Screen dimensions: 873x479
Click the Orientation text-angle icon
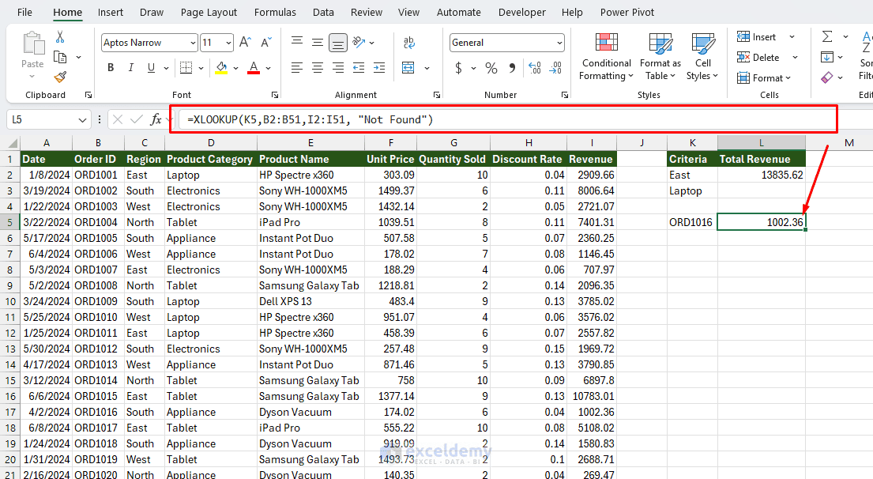click(x=359, y=43)
